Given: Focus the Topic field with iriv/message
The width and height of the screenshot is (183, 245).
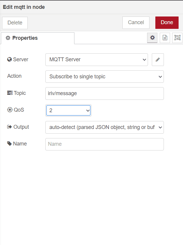Looking at the screenshot, I should (x=104, y=93).
